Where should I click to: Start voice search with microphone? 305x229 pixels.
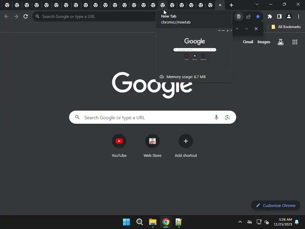click(x=216, y=117)
